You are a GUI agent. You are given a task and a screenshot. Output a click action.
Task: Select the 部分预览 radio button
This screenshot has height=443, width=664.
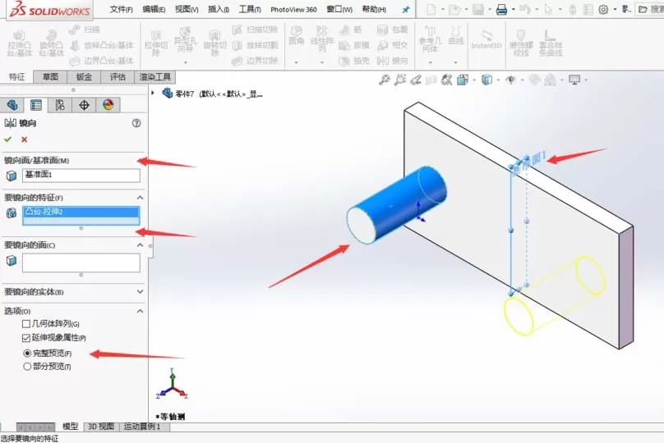coord(27,367)
